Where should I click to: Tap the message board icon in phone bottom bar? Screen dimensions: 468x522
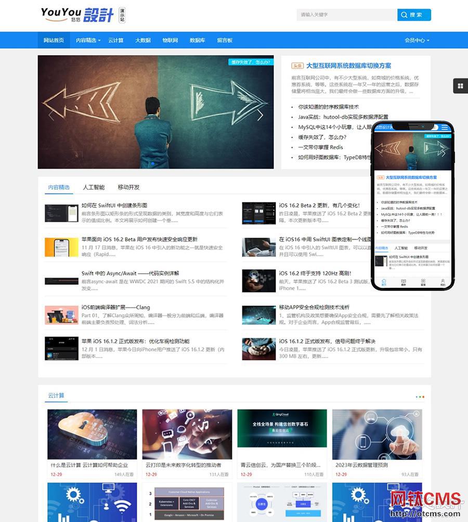(423, 282)
